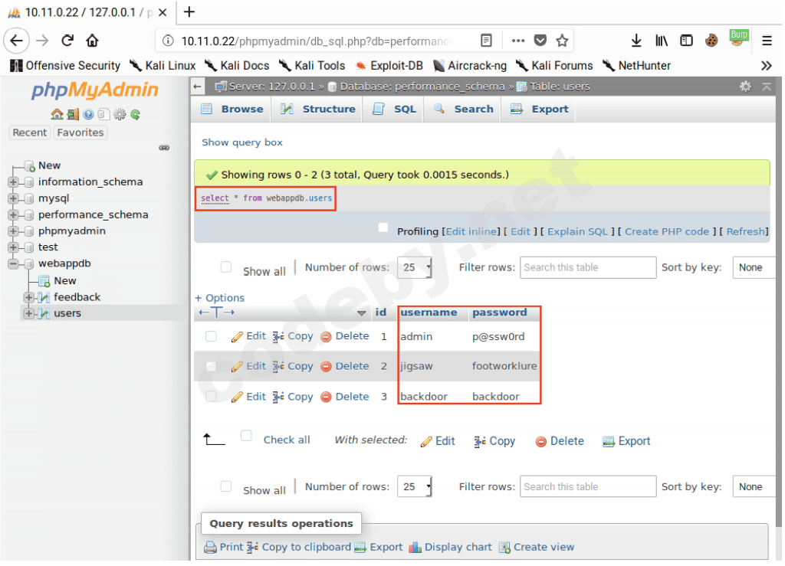Click red Delete icon for backdoor row
This screenshot has width=785, height=566.
click(x=326, y=398)
